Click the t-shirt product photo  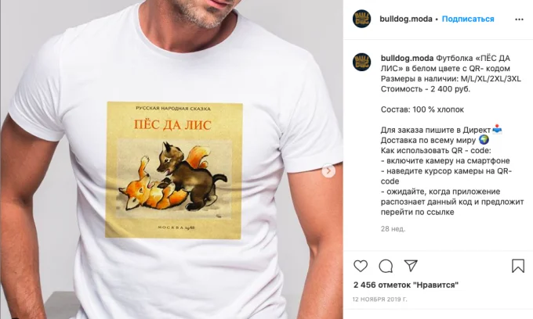[172, 159]
